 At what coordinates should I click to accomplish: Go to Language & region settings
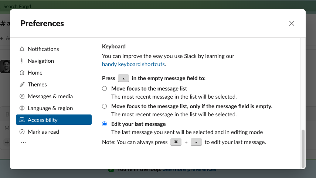pyautogui.click(x=54, y=108)
